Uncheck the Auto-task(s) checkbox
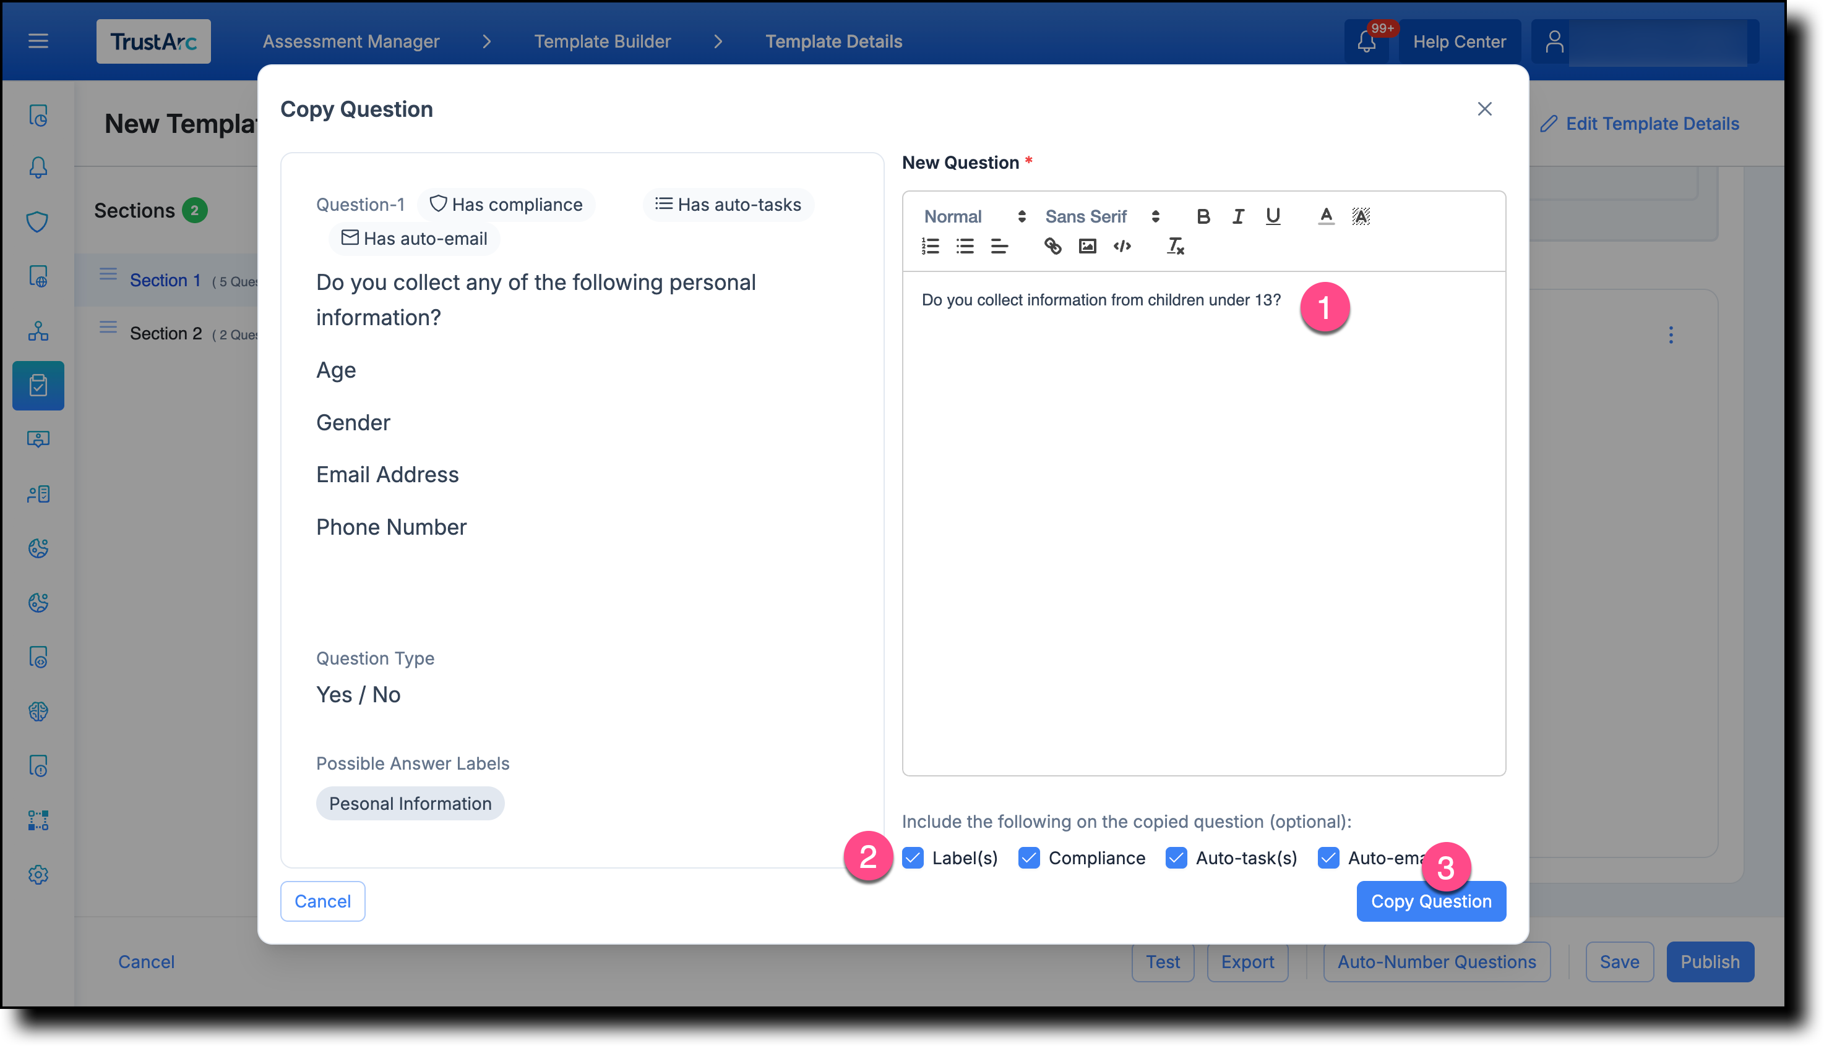The height and width of the screenshot is (1046, 1824). point(1176,858)
